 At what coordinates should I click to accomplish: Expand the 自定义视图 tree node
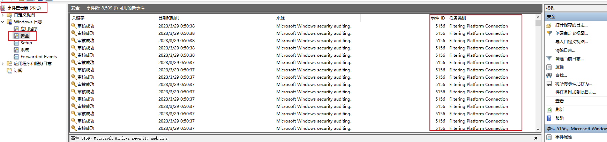3,15
